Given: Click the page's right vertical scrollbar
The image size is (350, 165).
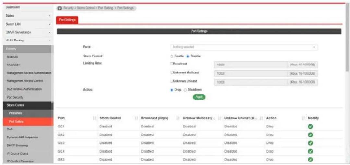Looking at the screenshot, I should point(347,38).
